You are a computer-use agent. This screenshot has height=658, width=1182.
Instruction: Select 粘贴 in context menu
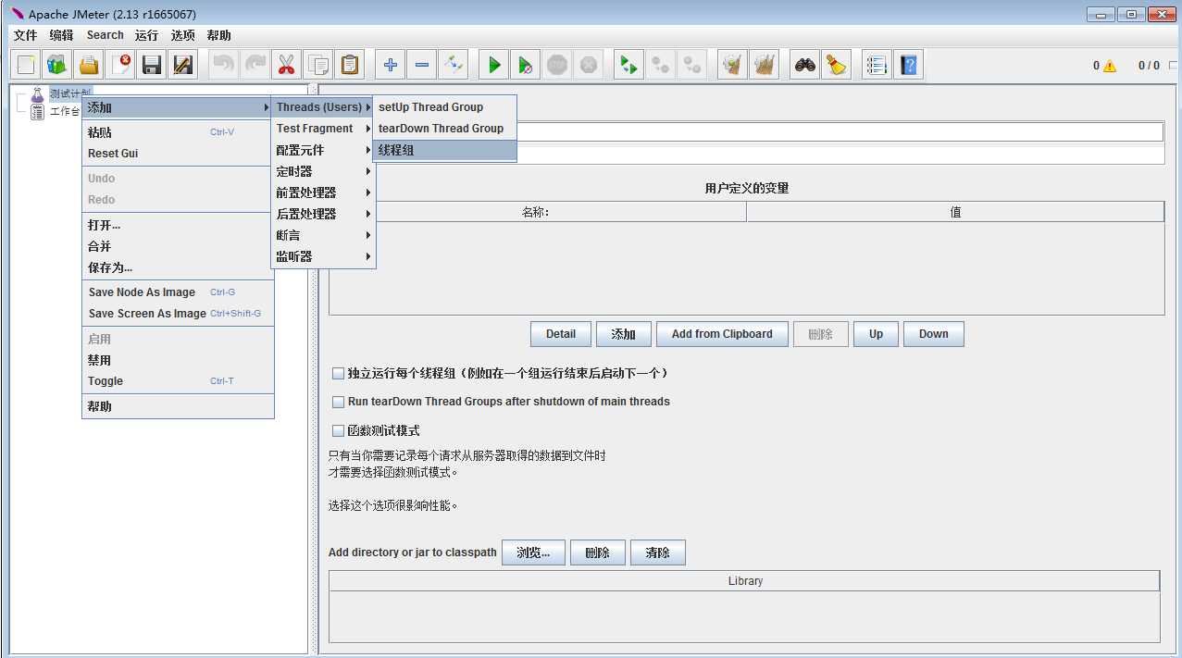point(178,132)
